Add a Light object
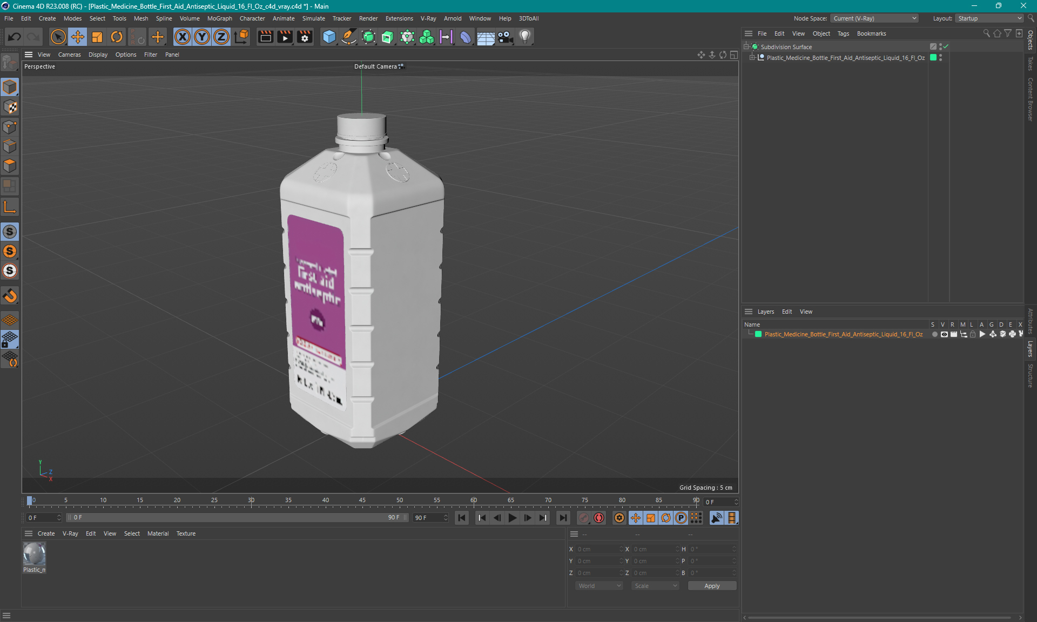 point(525,37)
